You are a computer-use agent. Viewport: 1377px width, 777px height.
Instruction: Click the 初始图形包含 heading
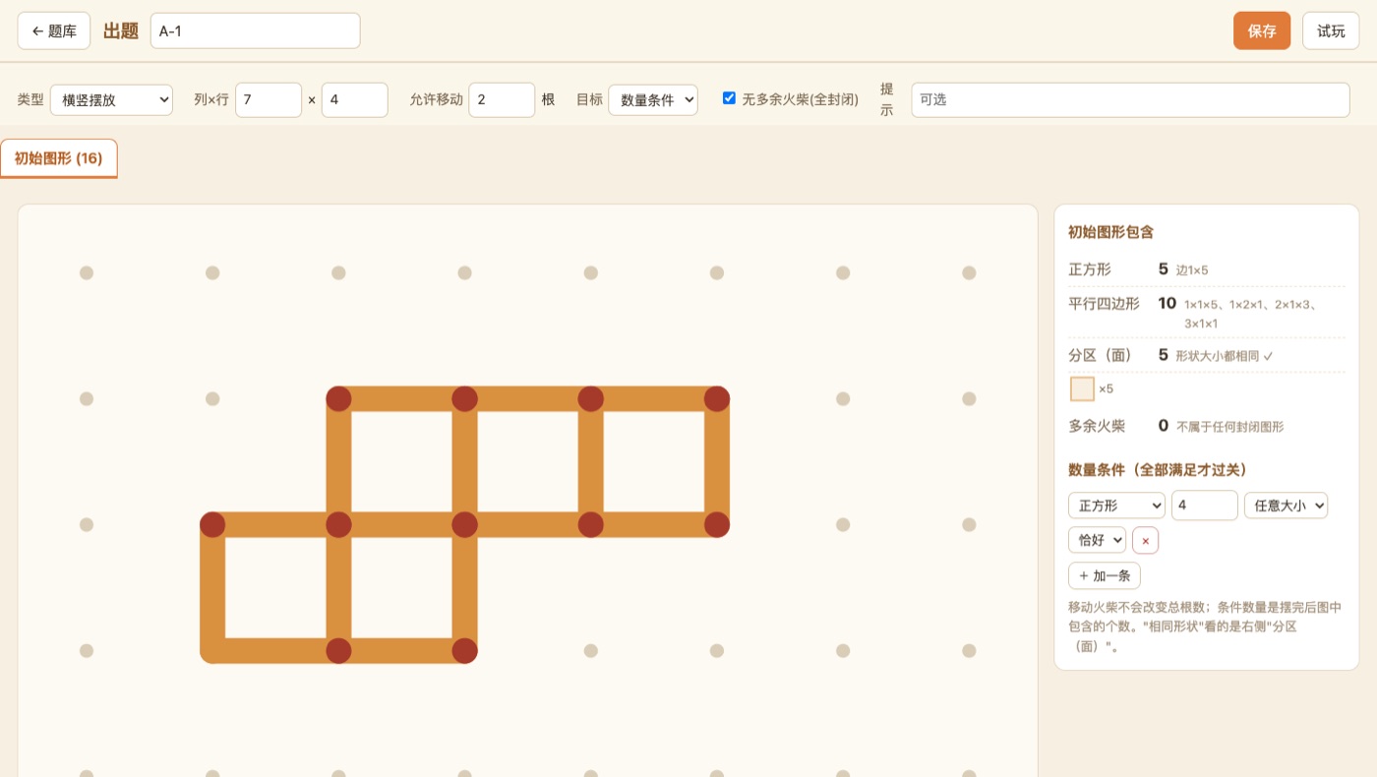point(1110,232)
